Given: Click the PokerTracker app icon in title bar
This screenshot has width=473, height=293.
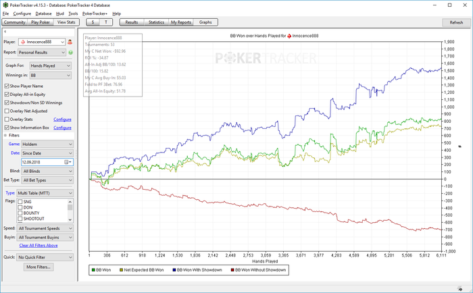Looking at the screenshot, I should 5,5.
